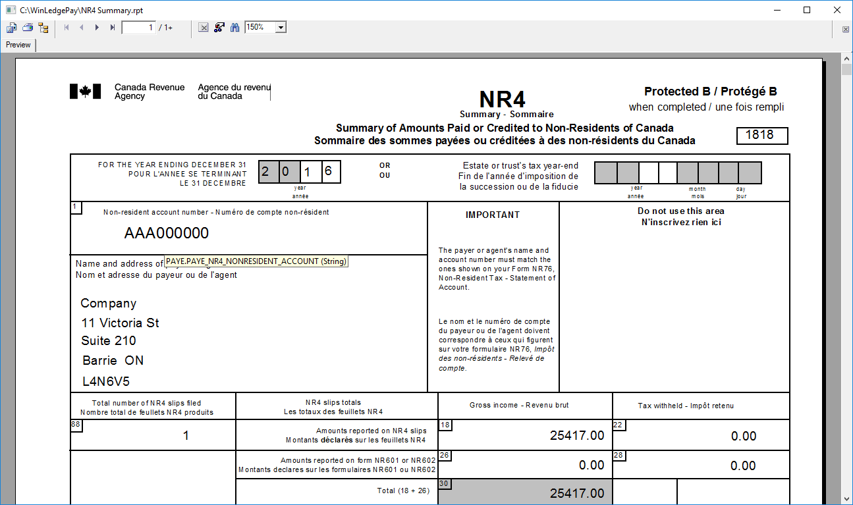Click the Export Report icon
853x505 pixels.
11,28
